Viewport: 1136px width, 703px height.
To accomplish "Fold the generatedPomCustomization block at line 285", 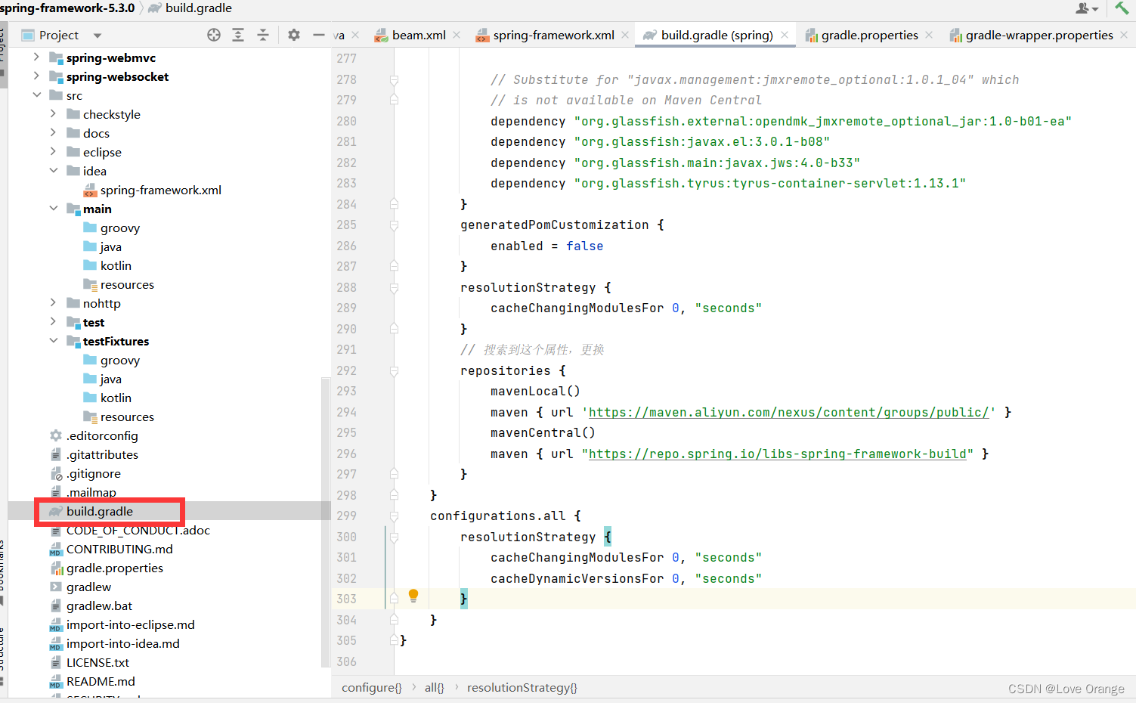I will (394, 225).
